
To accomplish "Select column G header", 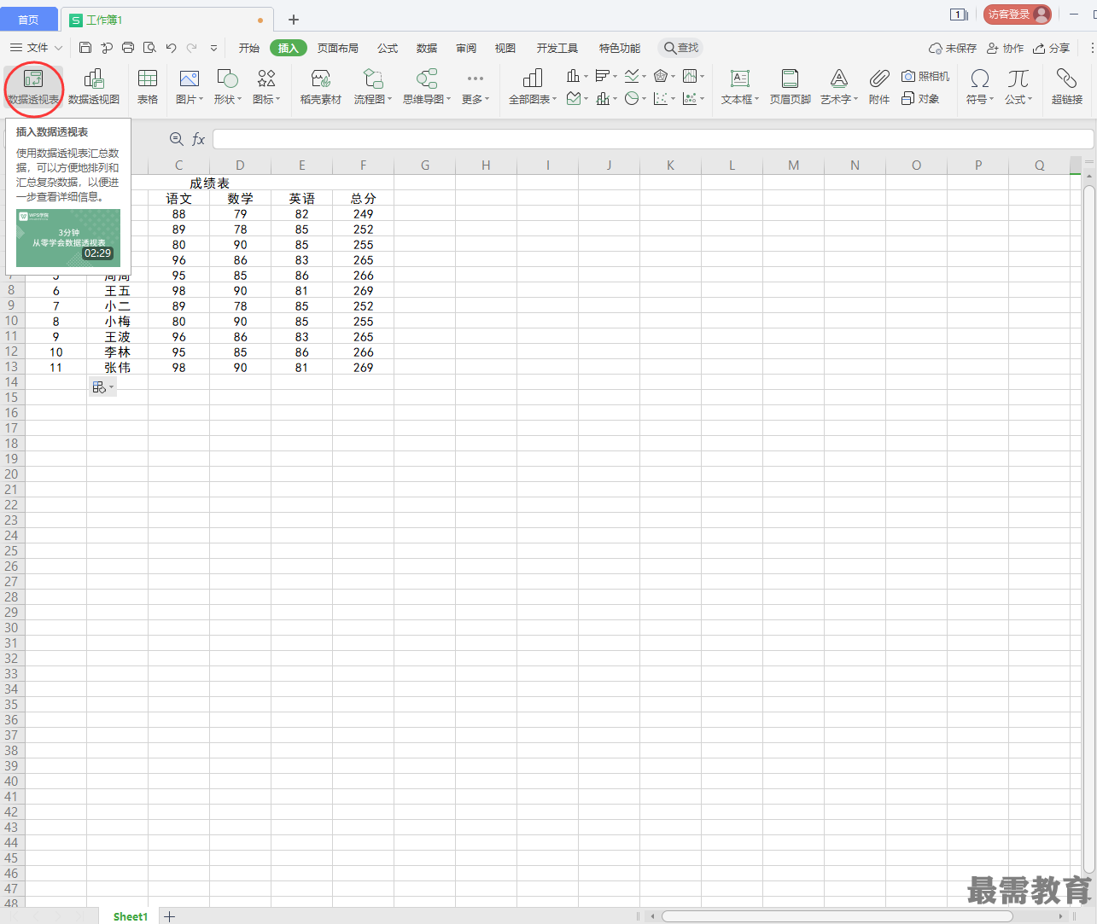I will [x=424, y=166].
